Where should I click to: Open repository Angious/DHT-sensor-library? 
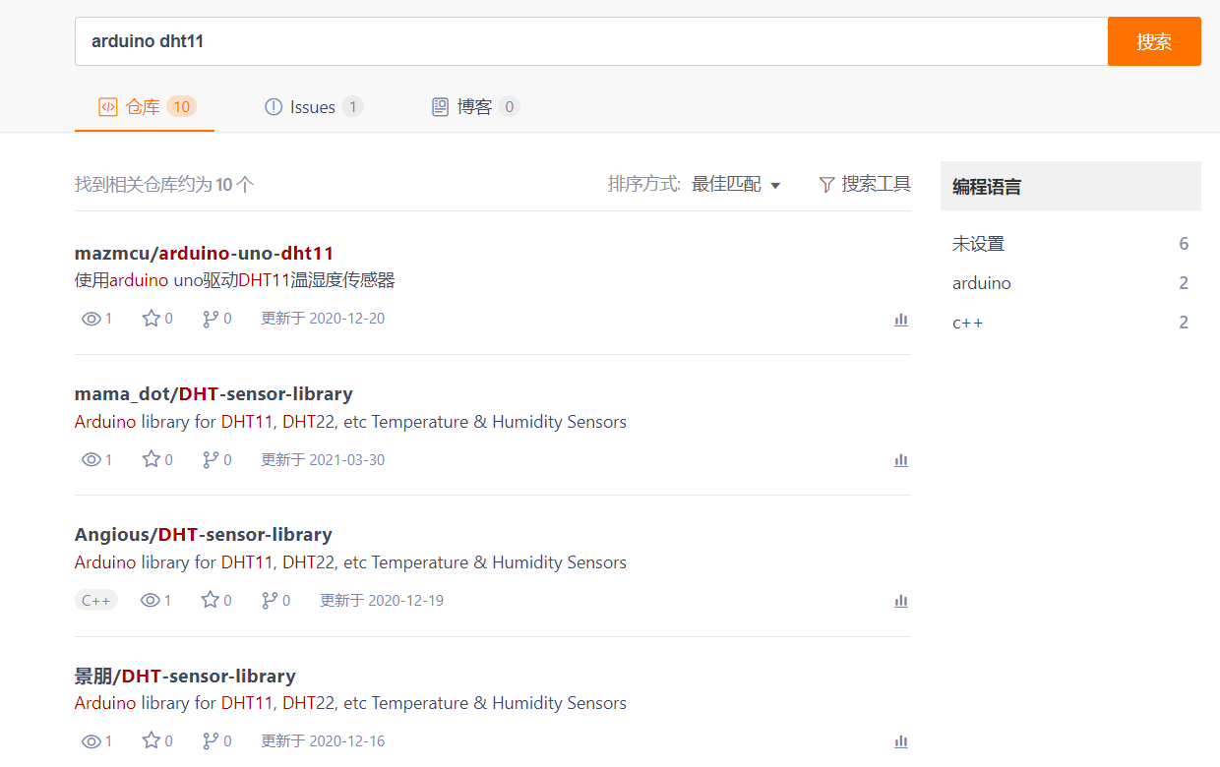[204, 535]
